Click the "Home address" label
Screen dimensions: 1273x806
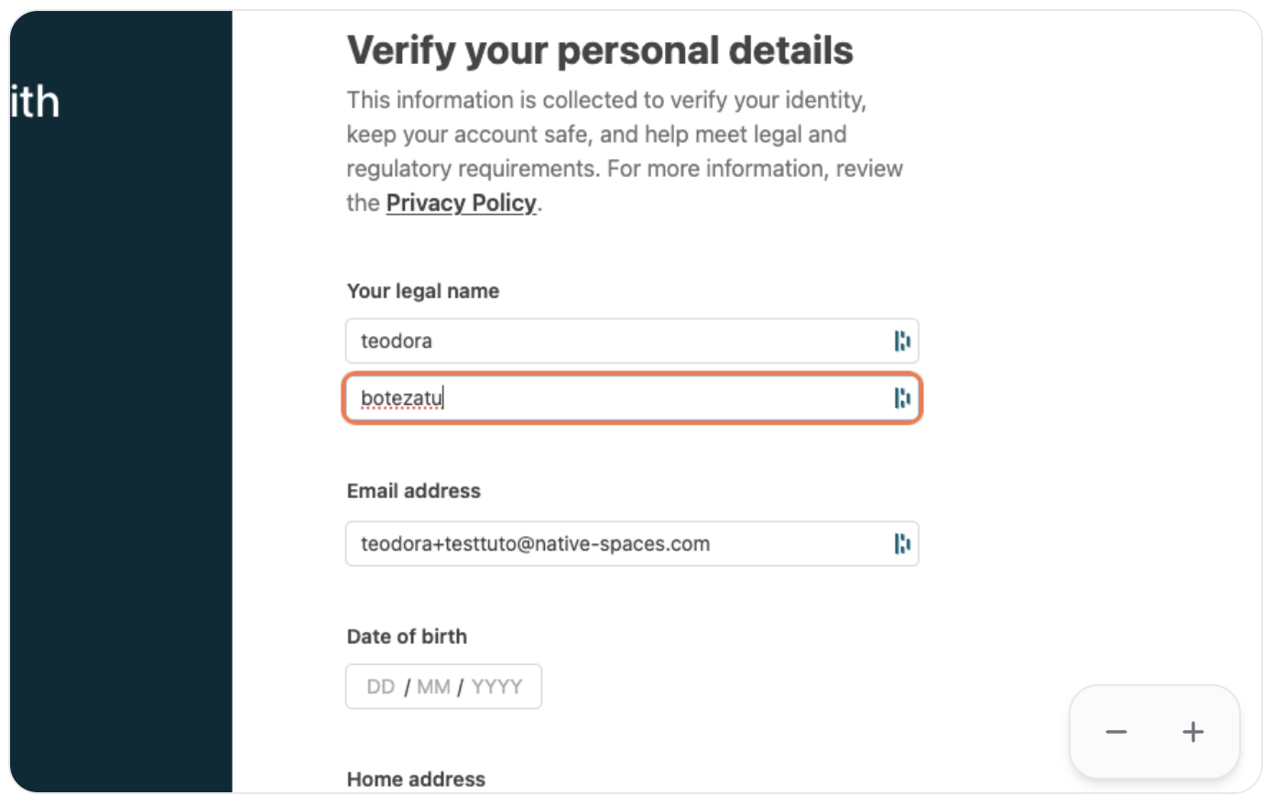[416, 779]
